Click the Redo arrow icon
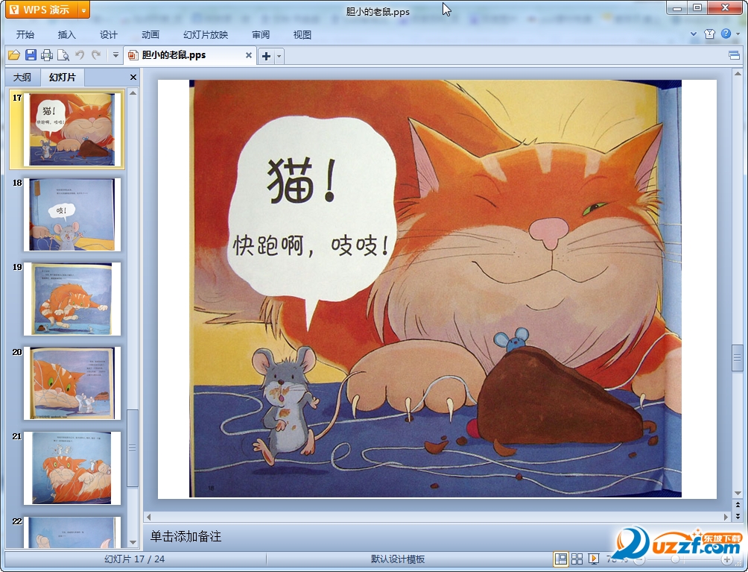The width and height of the screenshot is (748, 572). [x=95, y=55]
